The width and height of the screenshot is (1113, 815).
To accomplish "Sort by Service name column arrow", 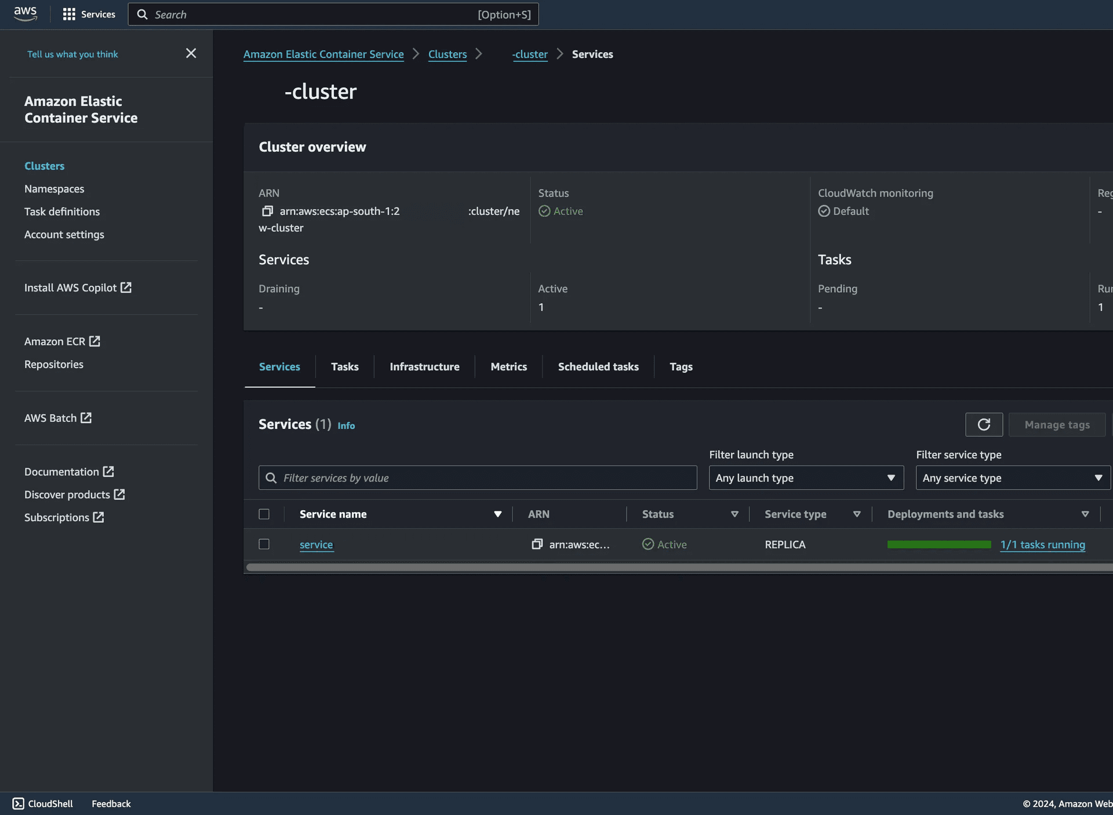I will click(497, 514).
